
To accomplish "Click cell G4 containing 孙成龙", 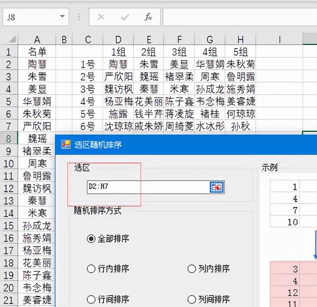I will click(210, 89).
